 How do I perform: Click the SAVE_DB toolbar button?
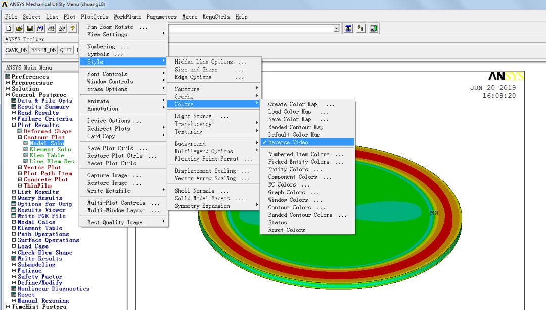click(x=16, y=50)
